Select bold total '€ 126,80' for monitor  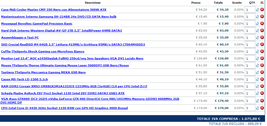pos(222,59)
